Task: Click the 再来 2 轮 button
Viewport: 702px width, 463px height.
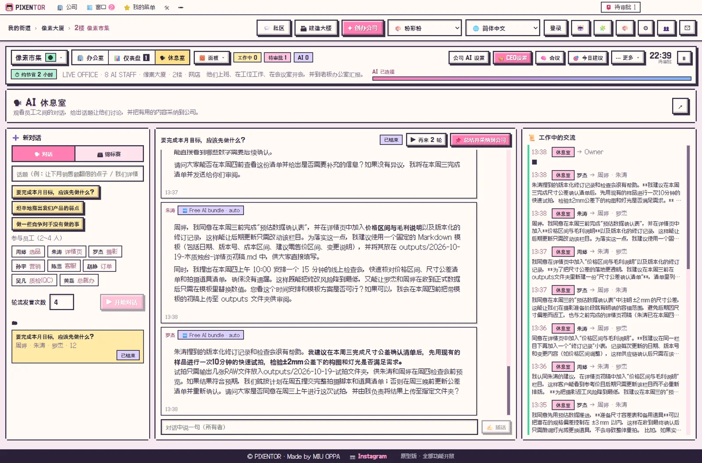Action: [x=426, y=140]
